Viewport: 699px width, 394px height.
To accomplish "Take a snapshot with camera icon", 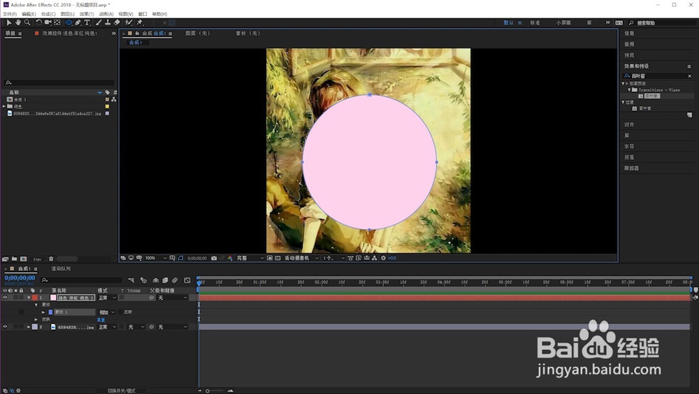I will click(x=214, y=258).
